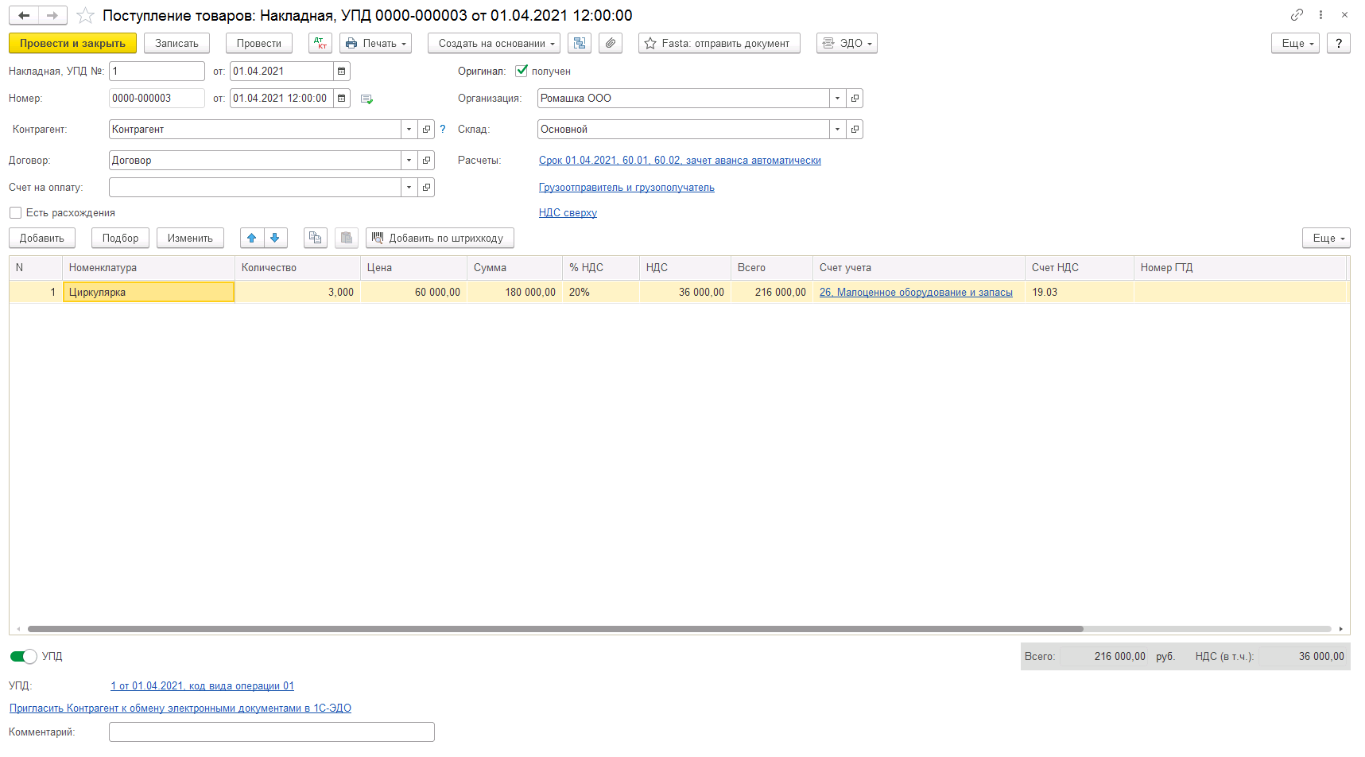
Task: Open the ЭДО dropdown menu
Action: pos(847,43)
